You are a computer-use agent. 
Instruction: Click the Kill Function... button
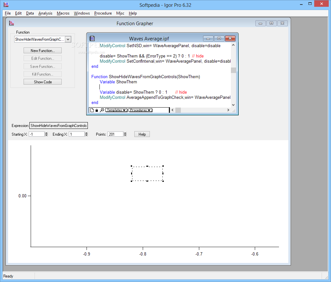click(43, 74)
